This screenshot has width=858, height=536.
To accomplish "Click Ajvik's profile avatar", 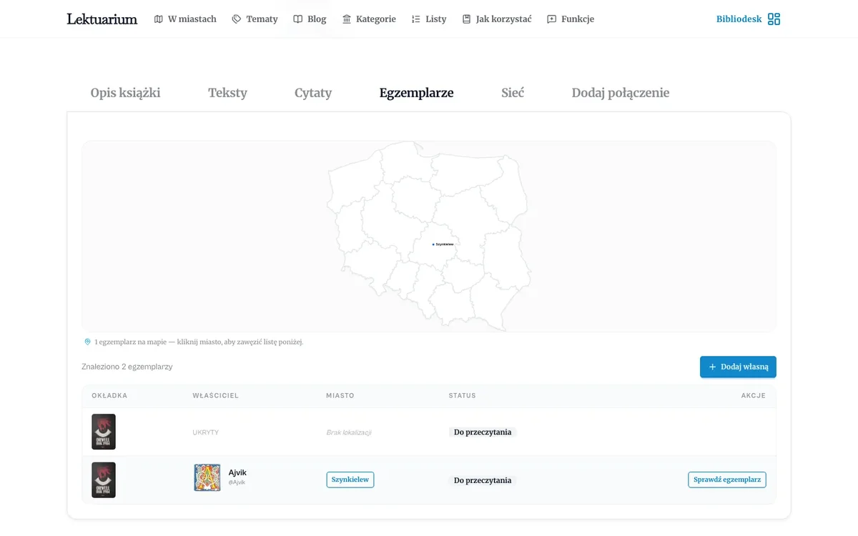I will (x=207, y=477).
